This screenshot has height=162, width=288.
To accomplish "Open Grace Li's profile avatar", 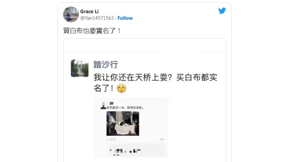I will pyautogui.click(x=71, y=14).
